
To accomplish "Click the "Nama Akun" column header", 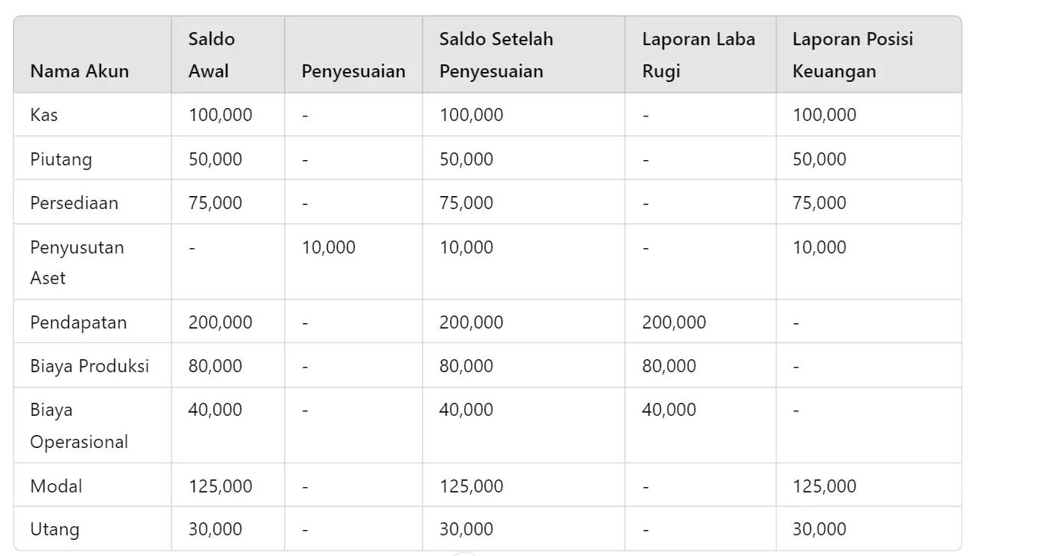I will click(x=80, y=71).
